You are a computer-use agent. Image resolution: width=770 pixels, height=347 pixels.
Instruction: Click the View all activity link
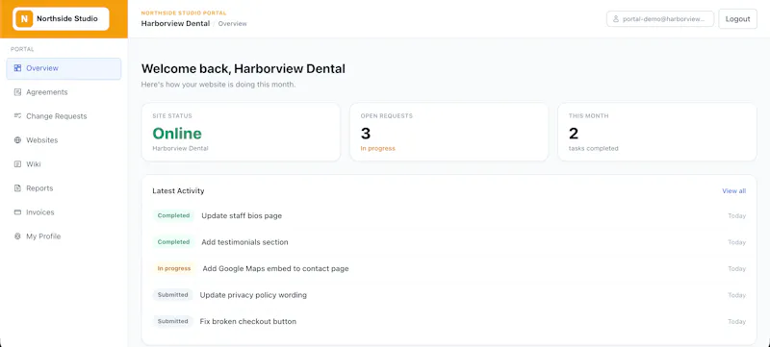click(733, 191)
